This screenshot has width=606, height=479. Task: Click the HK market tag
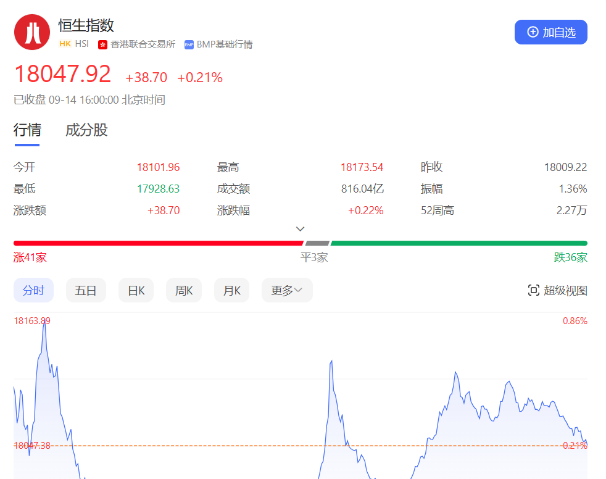(x=65, y=44)
